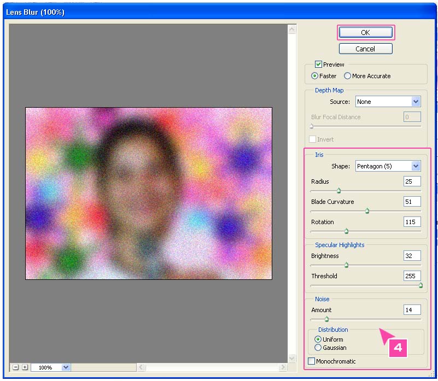438x381 pixels.
Task: Click the preview scroll down arrow
Action: [292, 357]
